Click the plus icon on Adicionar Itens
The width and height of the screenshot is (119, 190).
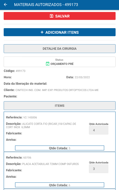coord(42,32)
